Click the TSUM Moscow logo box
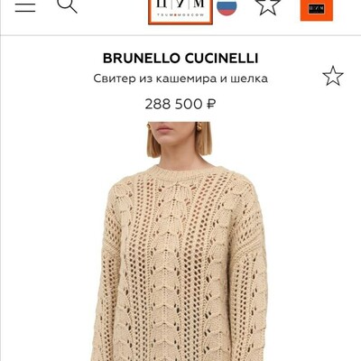Image resolution: width=361 pixels, height=361 pixels. tap(180, 12)
